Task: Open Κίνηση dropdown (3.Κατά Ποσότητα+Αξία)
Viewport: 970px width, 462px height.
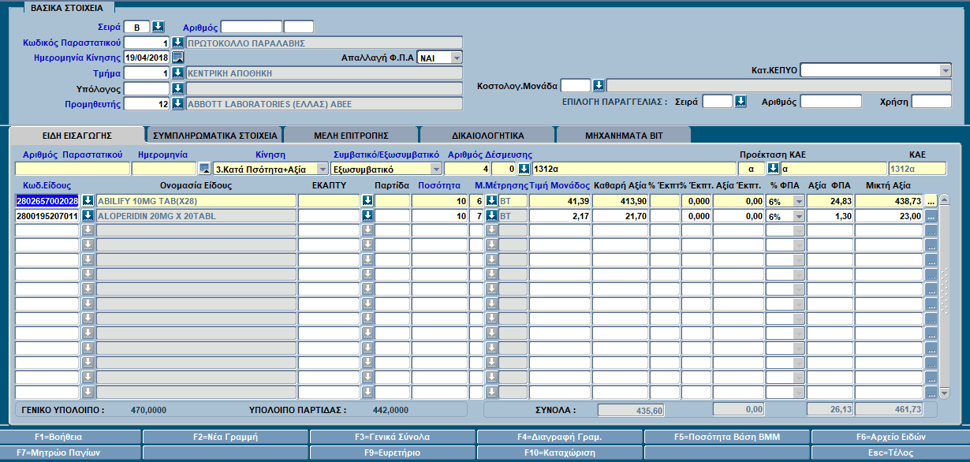Action: click(322, 169)
